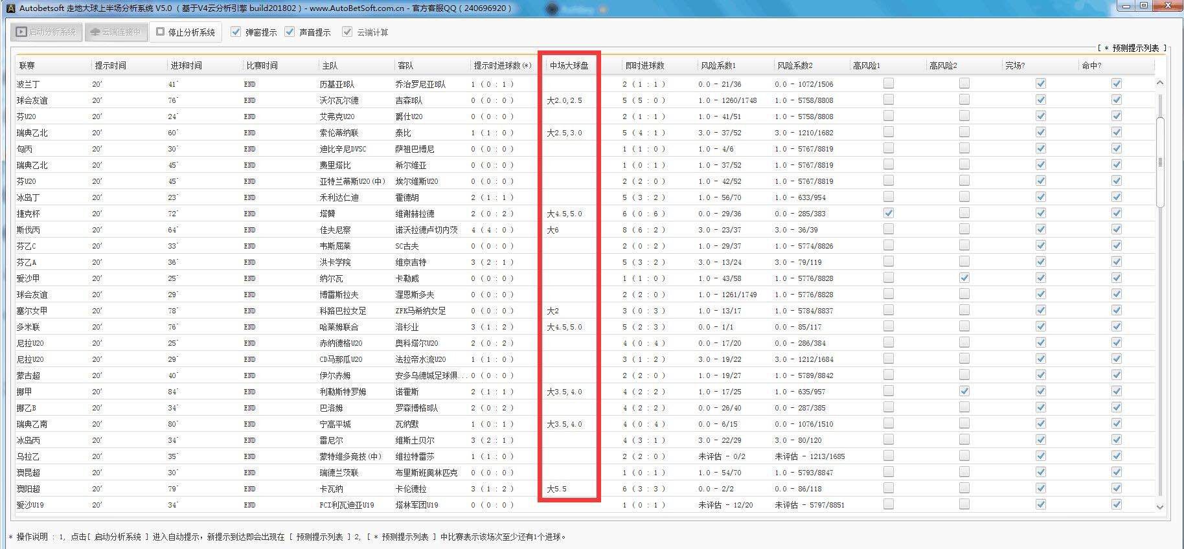Select the 佳夫尼察 home team row
This screenshot has width=1184, height=549.
pyautogui.click(x=335, y=230)
